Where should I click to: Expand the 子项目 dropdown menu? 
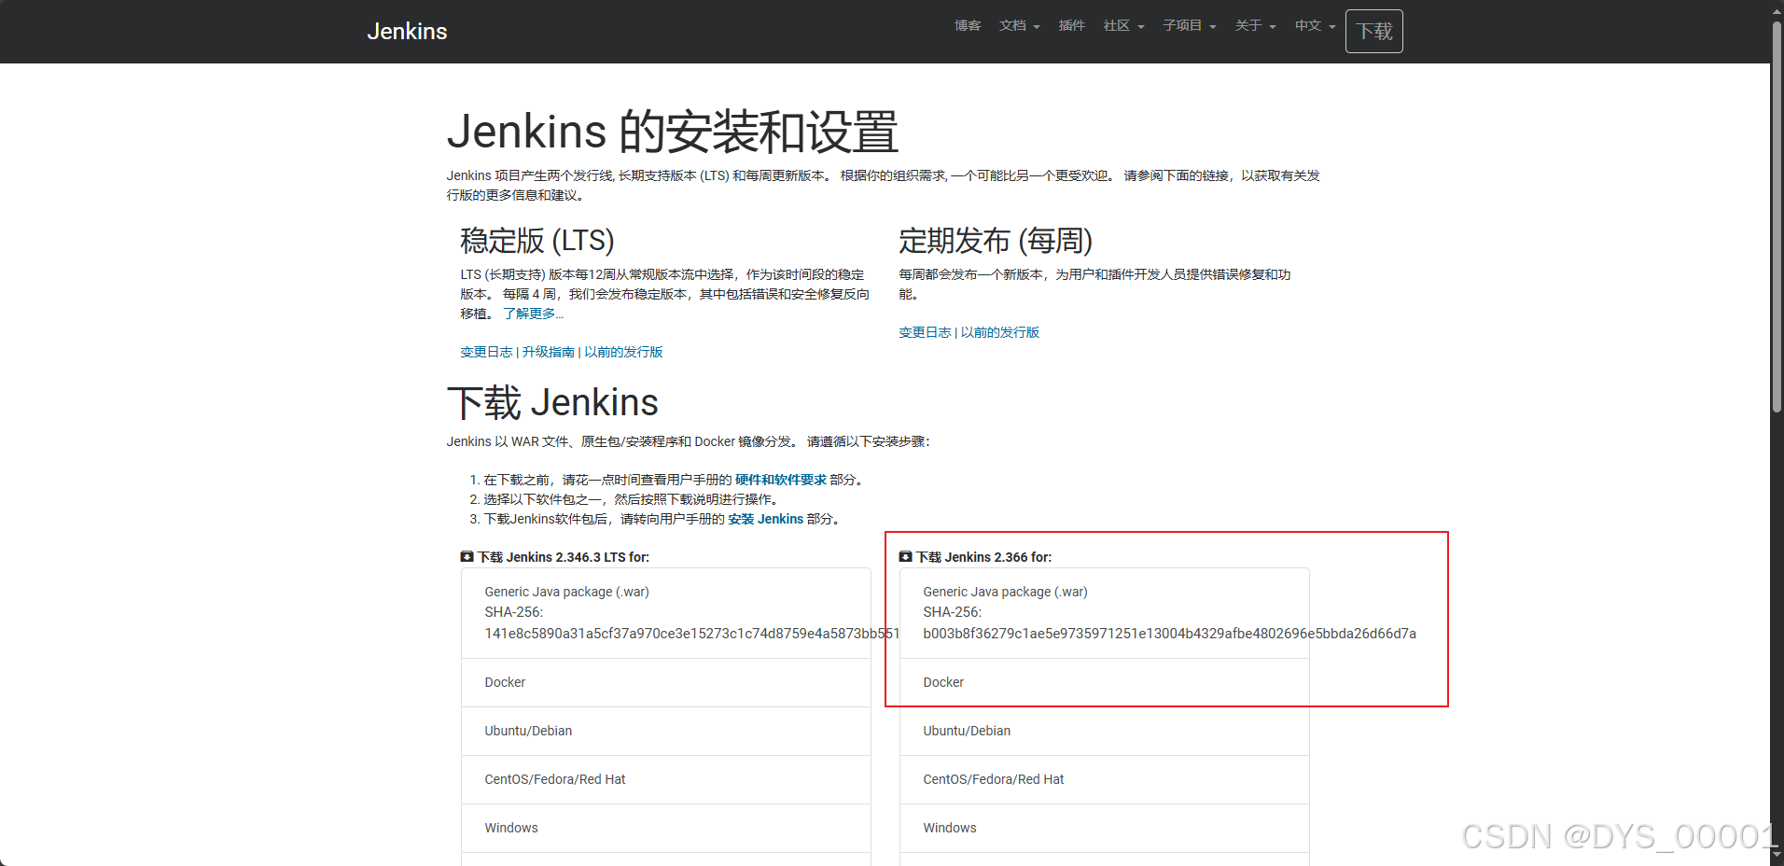1190,25
